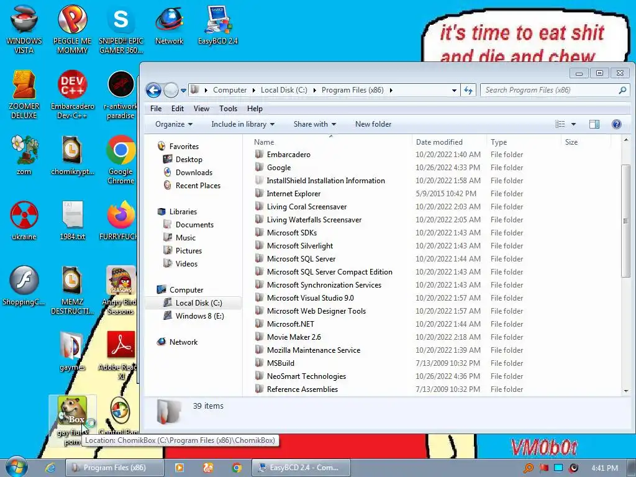Image resolution: width=636 pixels, height=477 pixels.
Task: Open the Organize dropdown menu
Action: coord(174,124)
